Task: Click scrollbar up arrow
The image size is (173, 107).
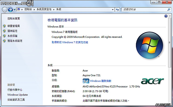Action: click(170, 16)
